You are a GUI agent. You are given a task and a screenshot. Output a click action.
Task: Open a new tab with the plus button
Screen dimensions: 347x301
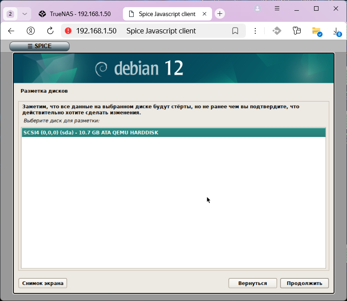[220, 14]
